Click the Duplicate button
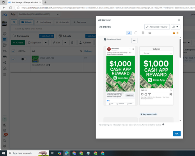 click(35, 43)
